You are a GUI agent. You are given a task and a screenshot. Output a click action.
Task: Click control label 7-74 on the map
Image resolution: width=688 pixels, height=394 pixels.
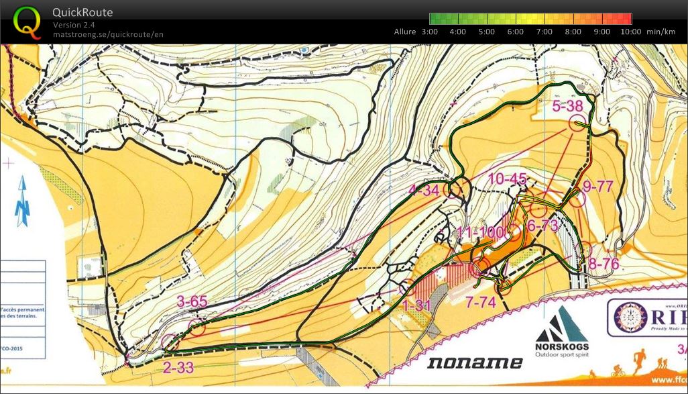tap(481, 302)
